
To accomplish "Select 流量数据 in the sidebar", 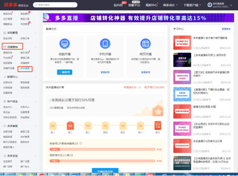I will (8, 93).
